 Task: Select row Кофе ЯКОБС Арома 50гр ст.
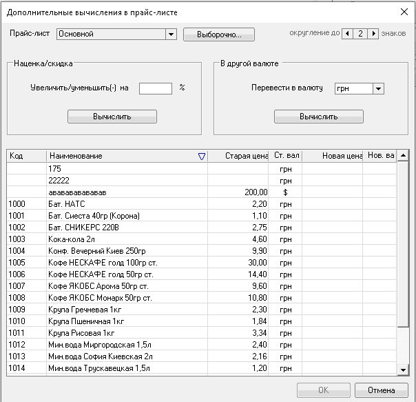tap(202, 286)
